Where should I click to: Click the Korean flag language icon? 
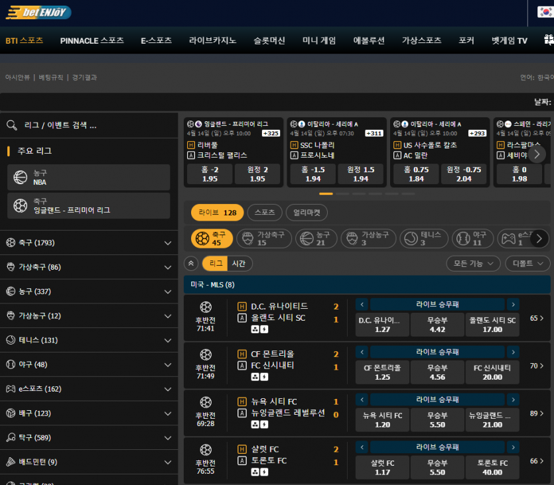coord(545,12)
